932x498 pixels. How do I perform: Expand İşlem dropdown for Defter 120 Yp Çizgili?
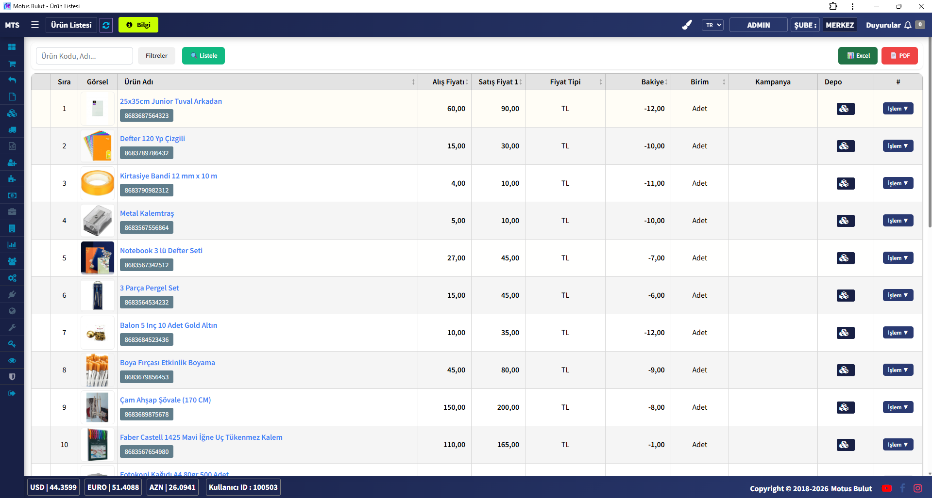coord(898,146)
